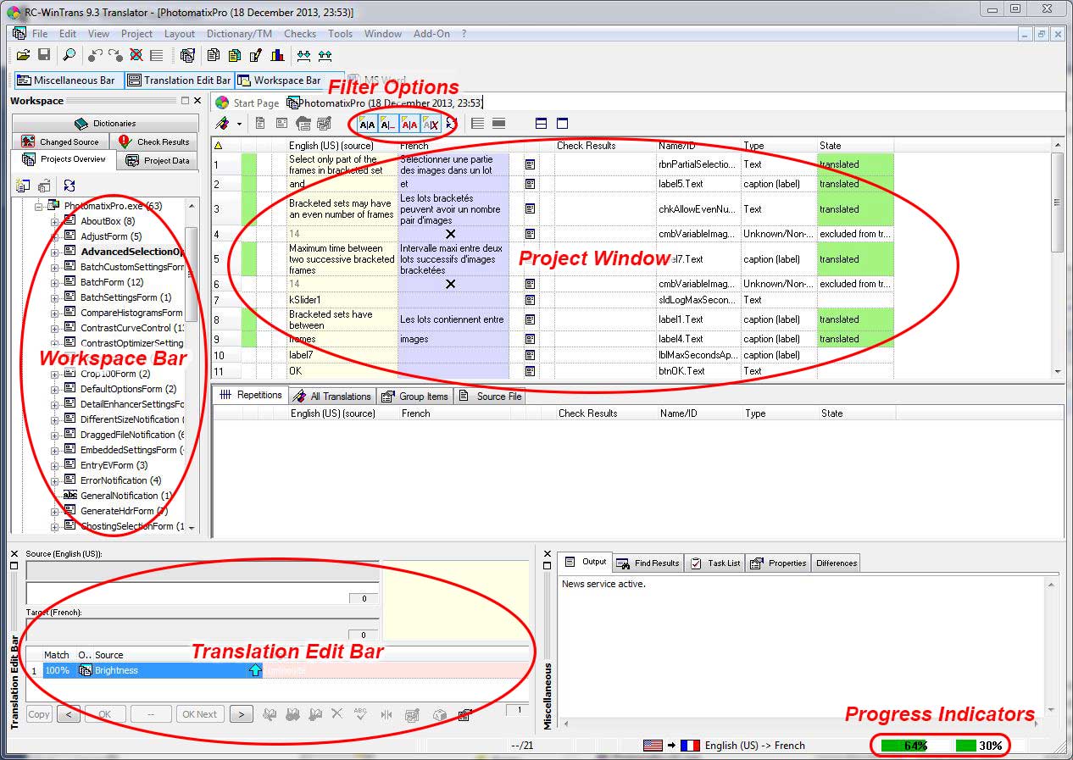Open the Dictionary/TM menu
The height and width of the screenshot is (760, 1073).
point(240,34)
